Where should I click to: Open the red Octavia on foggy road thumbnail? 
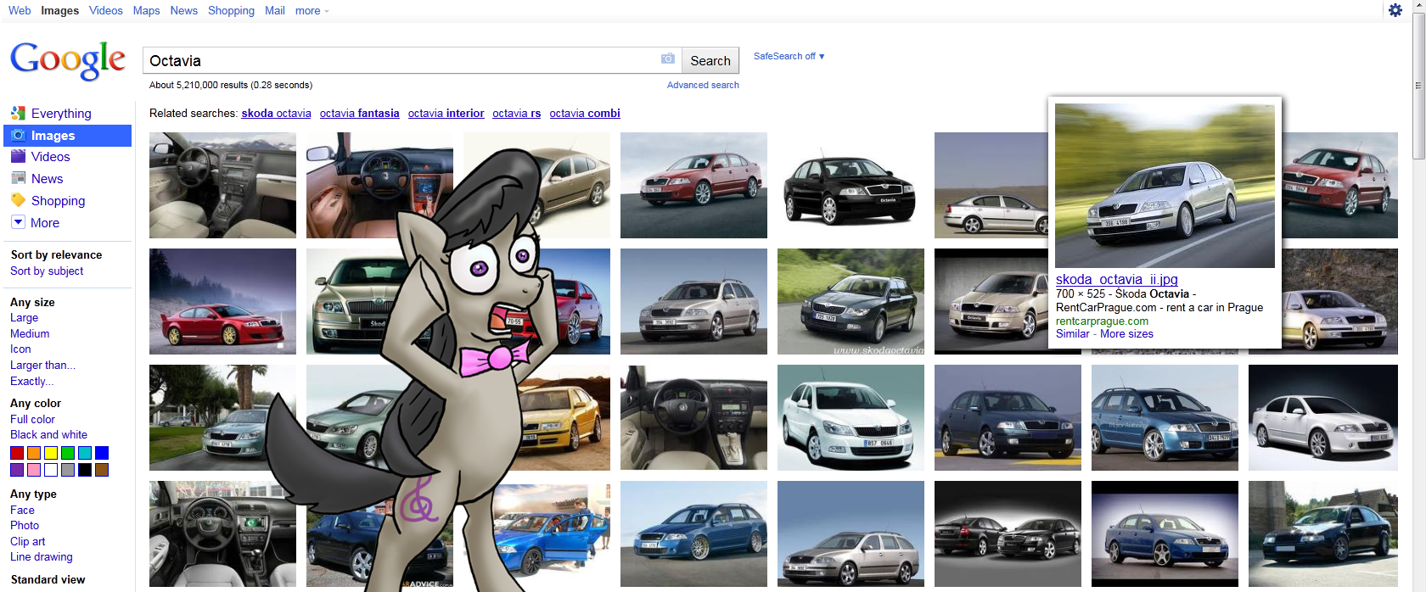pyautogui.click(x=222, y=301)
